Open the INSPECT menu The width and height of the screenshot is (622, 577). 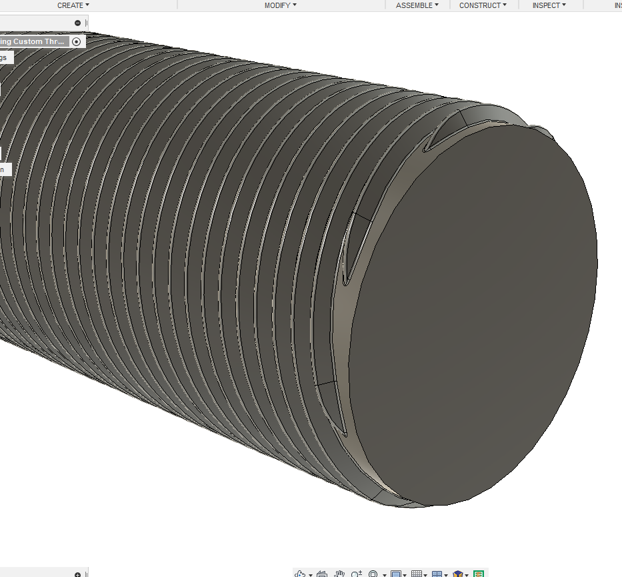point(548,5)
